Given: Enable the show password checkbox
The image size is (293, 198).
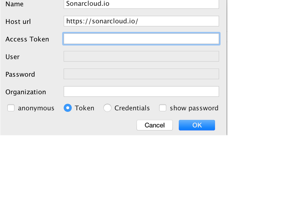Looking at the screenshot, I should (163, 108).
